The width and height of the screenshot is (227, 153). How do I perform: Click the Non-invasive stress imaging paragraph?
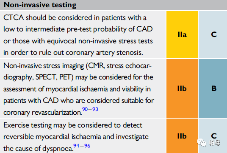coord(79,89)
